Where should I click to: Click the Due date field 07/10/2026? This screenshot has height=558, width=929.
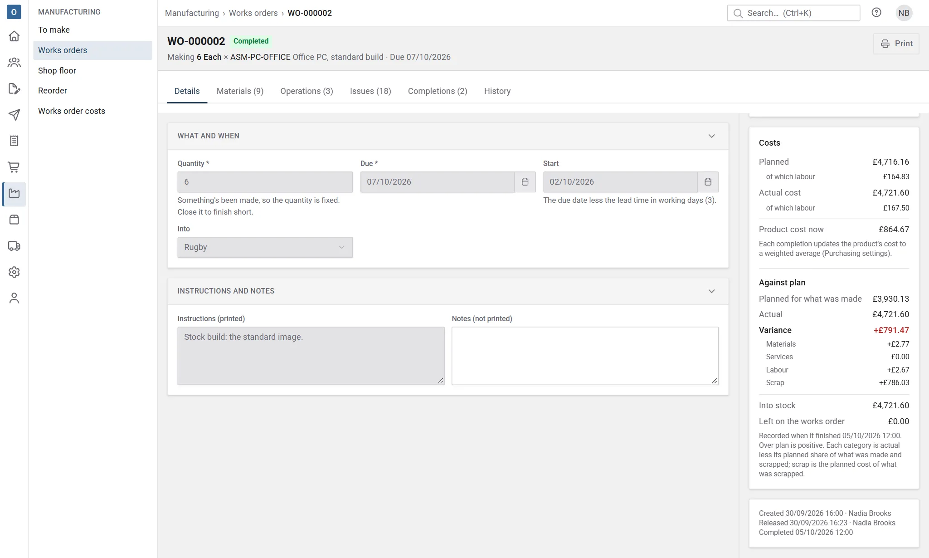[x=438, y=182]
